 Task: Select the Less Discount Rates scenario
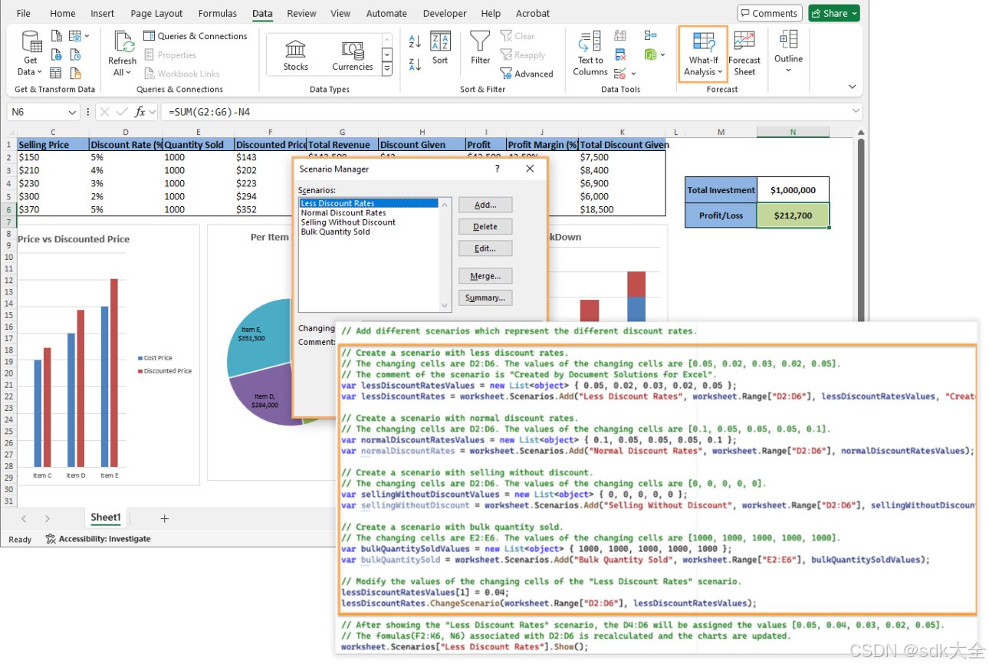(368, 203)
